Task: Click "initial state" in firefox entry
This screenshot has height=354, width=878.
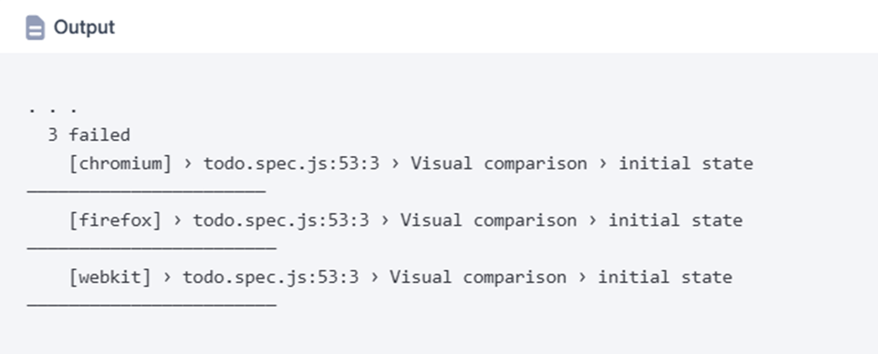Action: 676,220
